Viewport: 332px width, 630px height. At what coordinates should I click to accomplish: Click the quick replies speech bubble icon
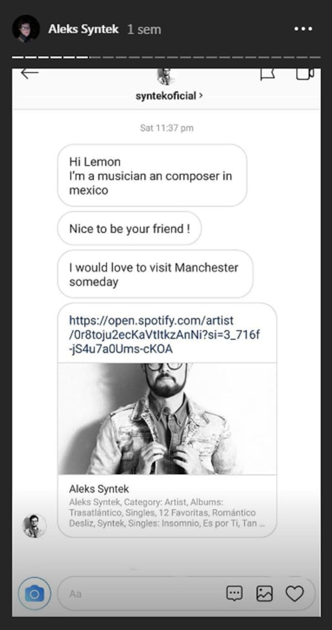click(x=234, y=593)
